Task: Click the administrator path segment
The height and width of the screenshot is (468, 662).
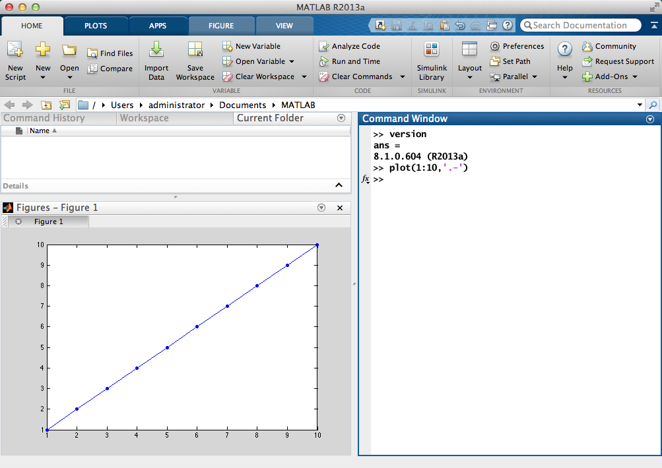Action: point(176,105)
